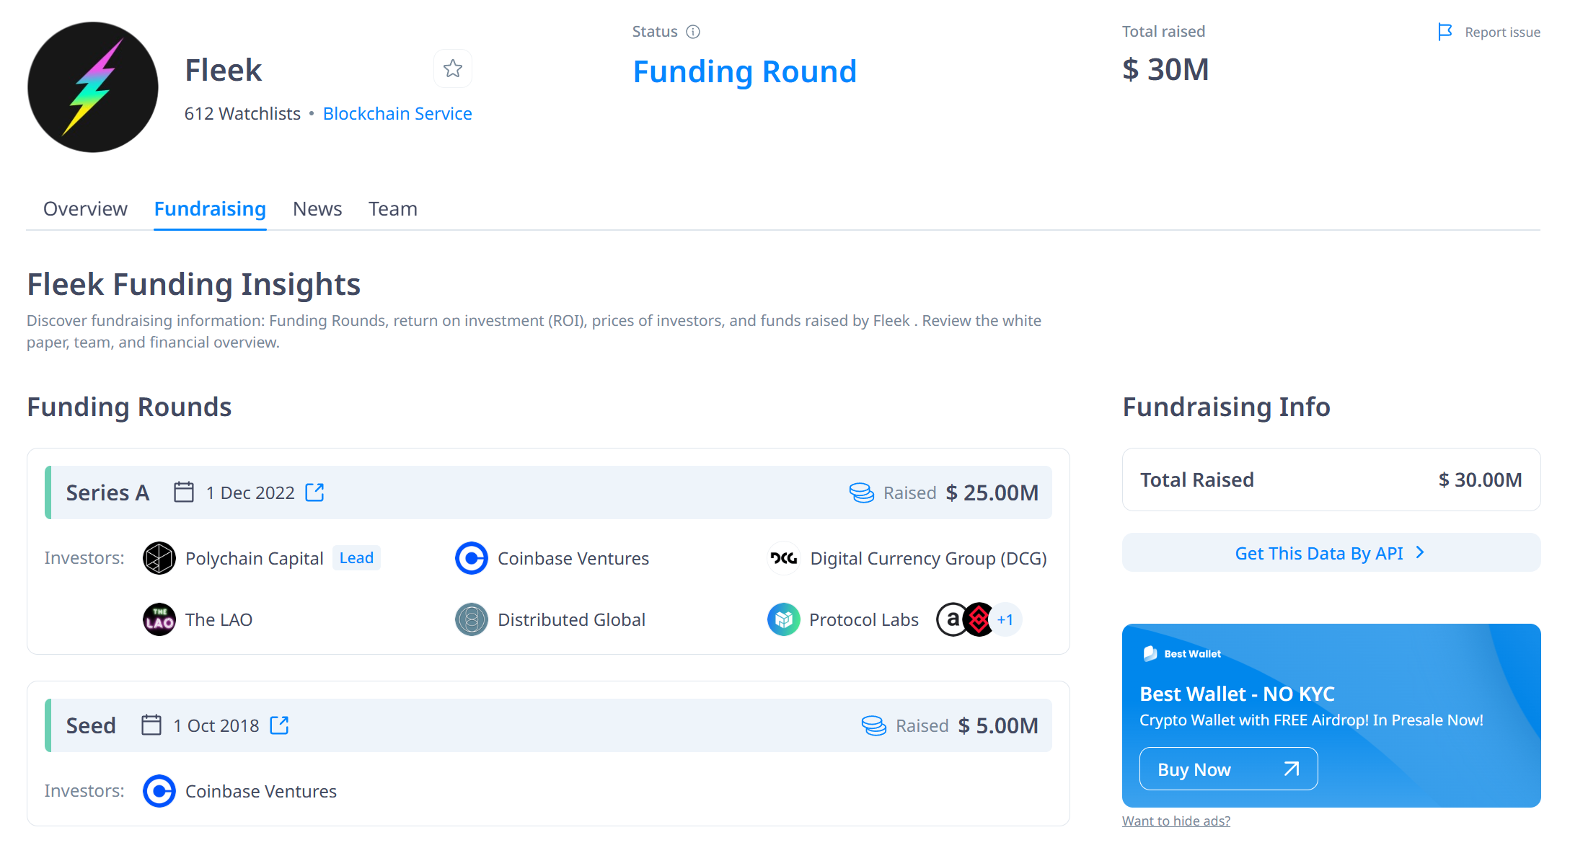
Task: Expand the +1 more investors badge
Action: (x=1005, y=619)
